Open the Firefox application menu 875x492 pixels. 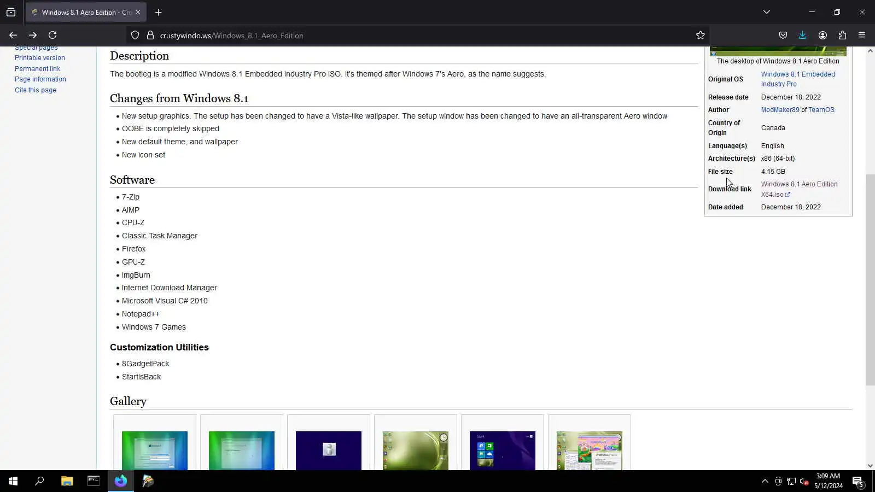coord(862,35)
